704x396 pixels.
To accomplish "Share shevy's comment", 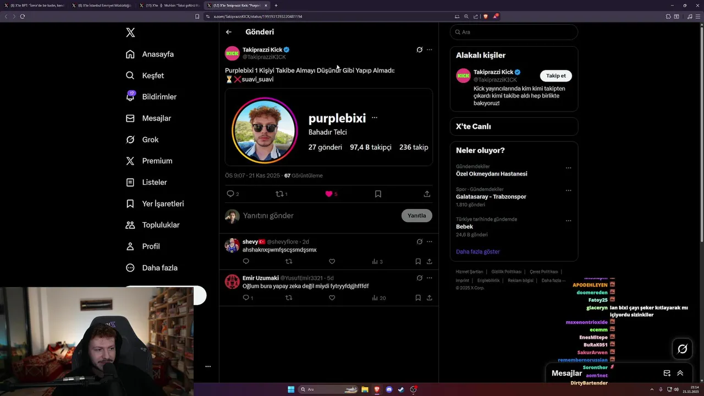I will pyautogui.click(x=429, y=261).
